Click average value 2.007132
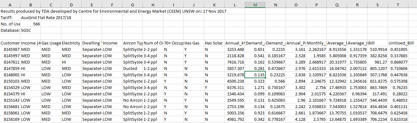 point(357,69)
